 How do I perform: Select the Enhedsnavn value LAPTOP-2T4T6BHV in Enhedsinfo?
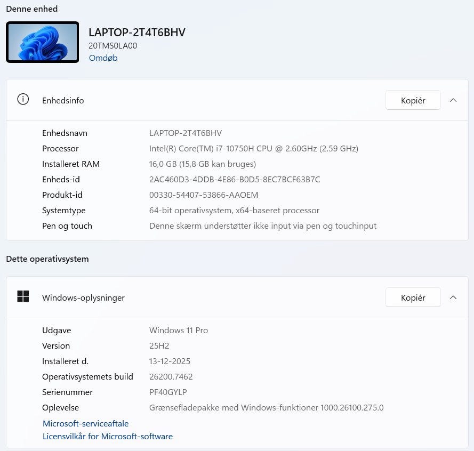click(x=186, y=133)
